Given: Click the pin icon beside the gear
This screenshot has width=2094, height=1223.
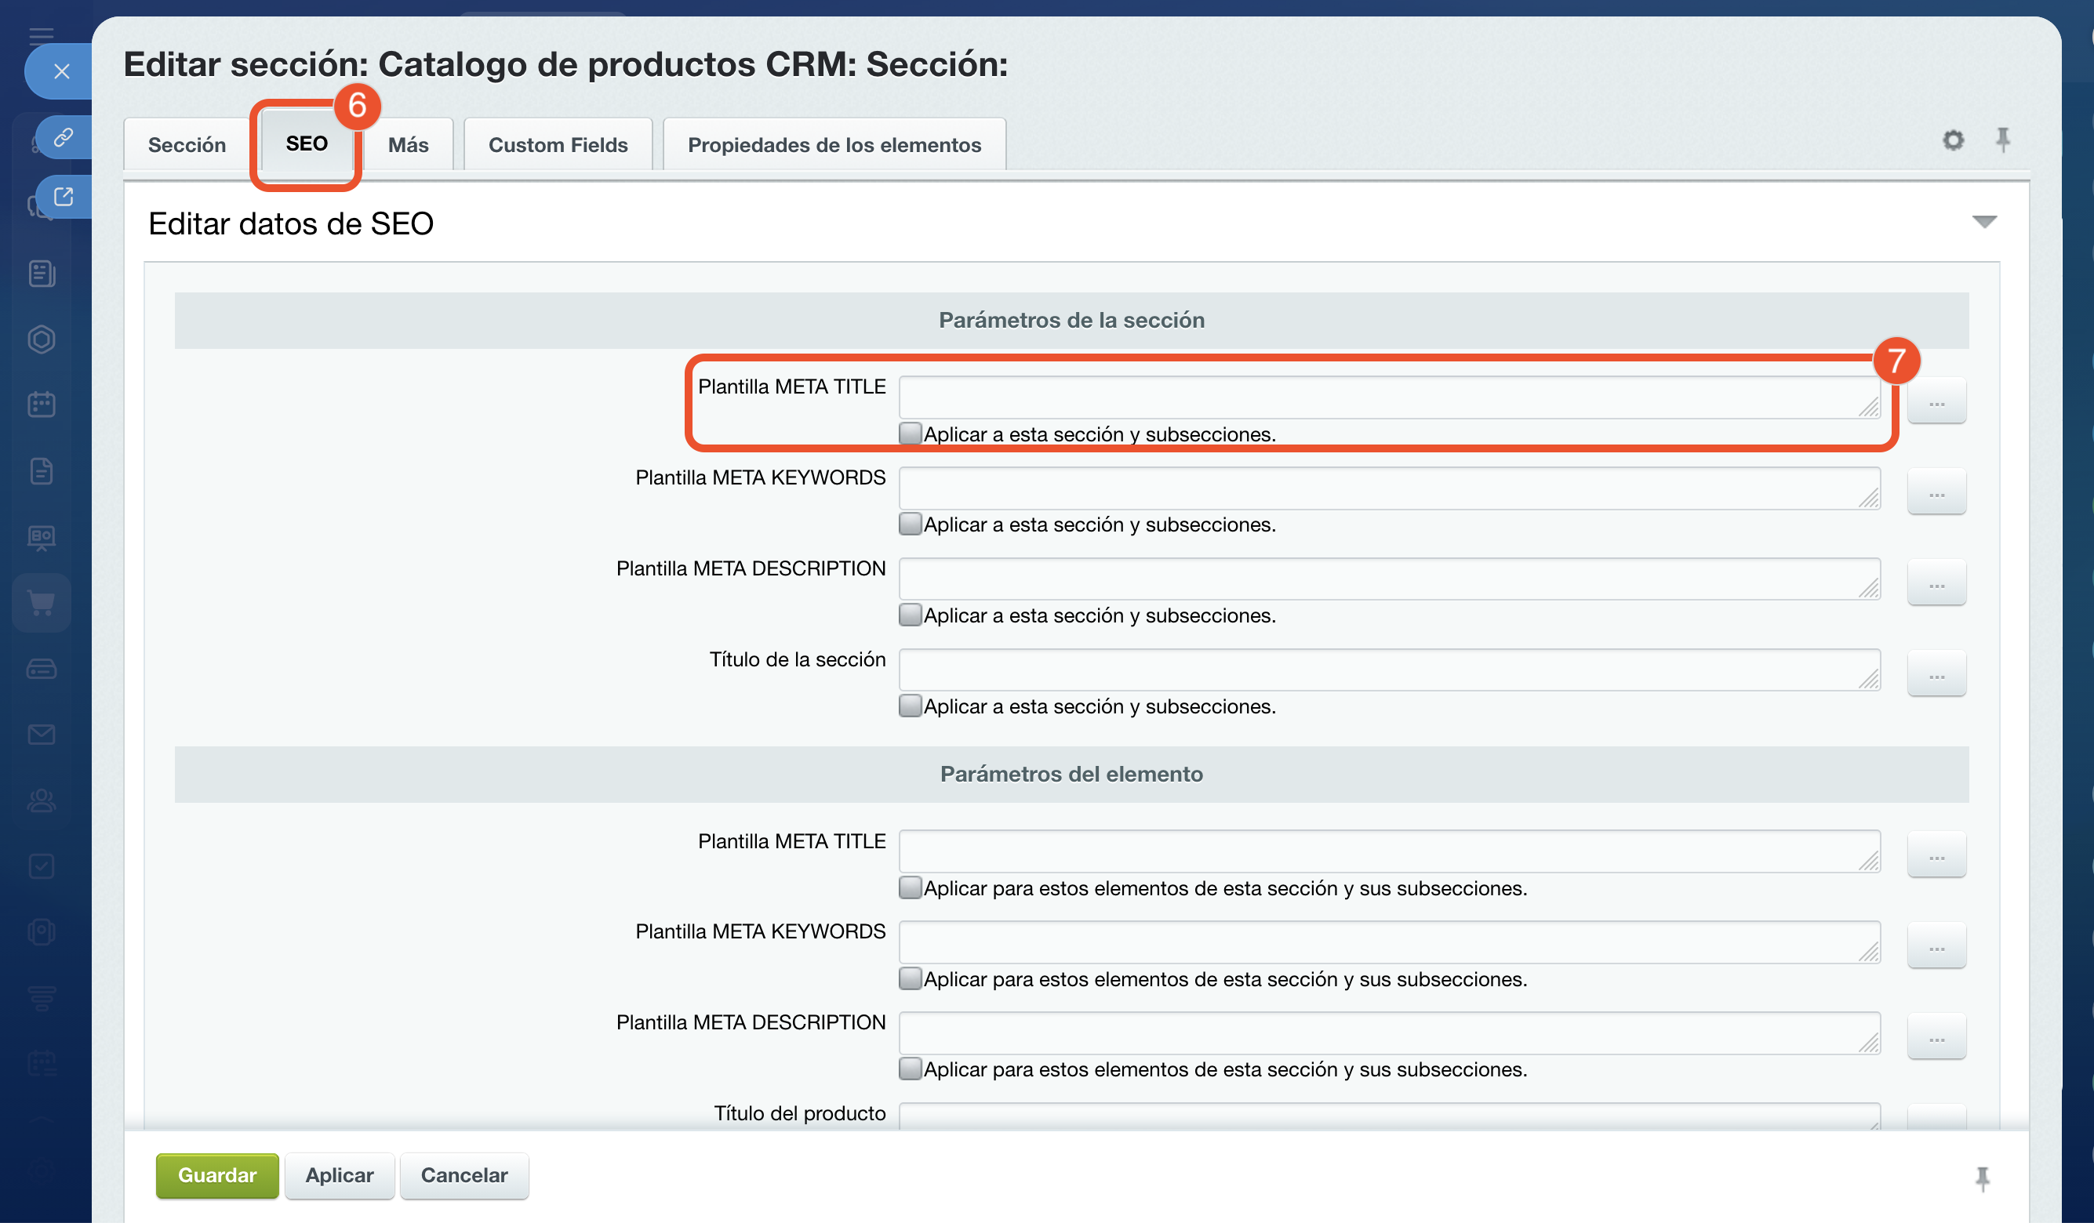Looking at the screenshot, I should [x=2002, y=140].
